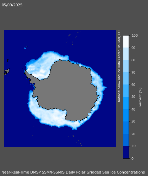The width and height of the screenshot is (148, 176).
Task: Choose the 20-30 percent colorbar band
Action: coord(126,128)
